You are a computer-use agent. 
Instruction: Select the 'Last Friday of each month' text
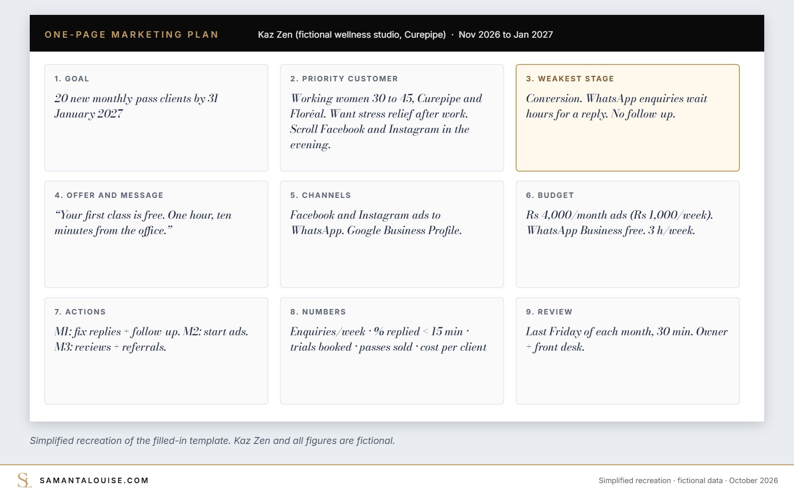click(x=627, y=339)
